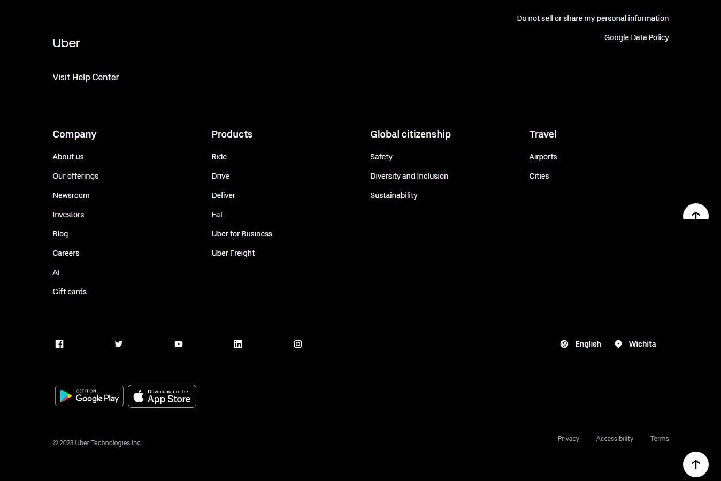Click the Global citizenship heading

pos(411,134)
